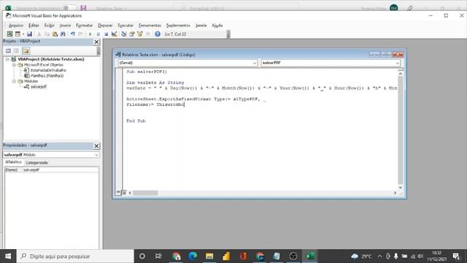Click the Copy toolbar icon
Viewport: 467px width, 263px height.
pyautogui.click(x=47, y=34)
